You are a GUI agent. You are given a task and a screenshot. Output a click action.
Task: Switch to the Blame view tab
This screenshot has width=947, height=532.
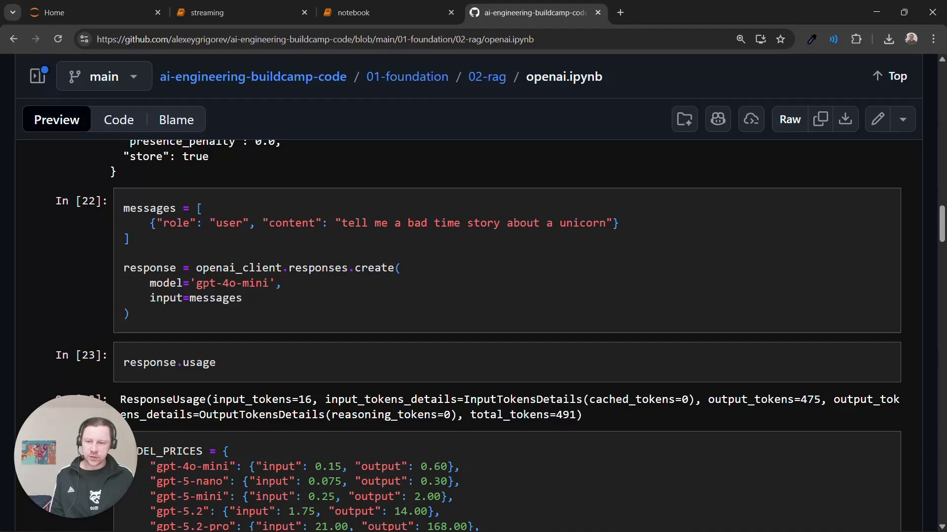point(176,119)
